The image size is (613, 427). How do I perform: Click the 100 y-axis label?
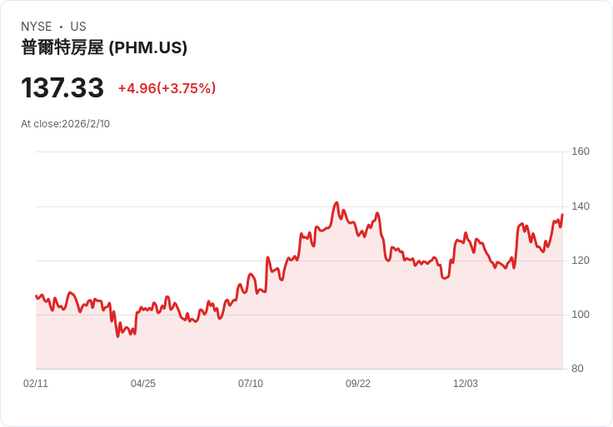tap(581, 315)
